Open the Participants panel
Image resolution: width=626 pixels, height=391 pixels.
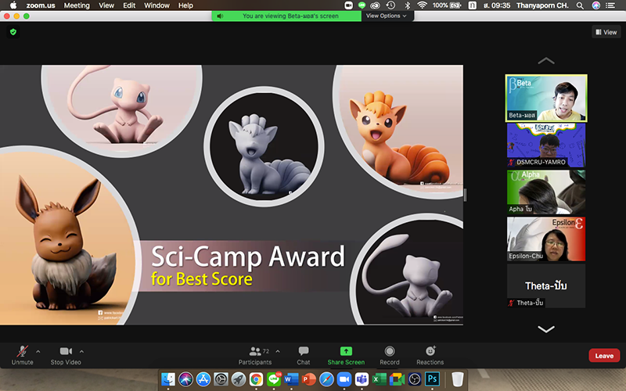[255, 356]
